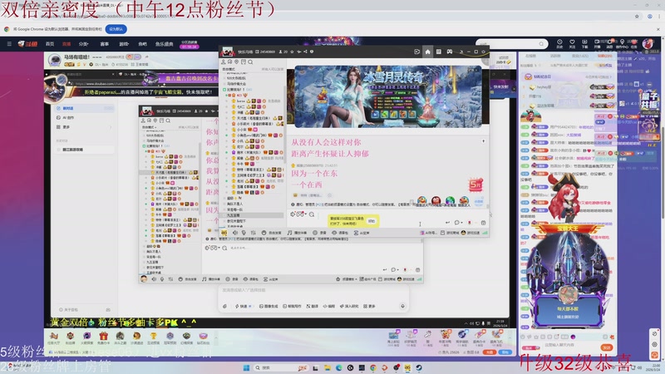665x374 pixels.
Task: Open the 直播 nav item
Action: (66, 44)
